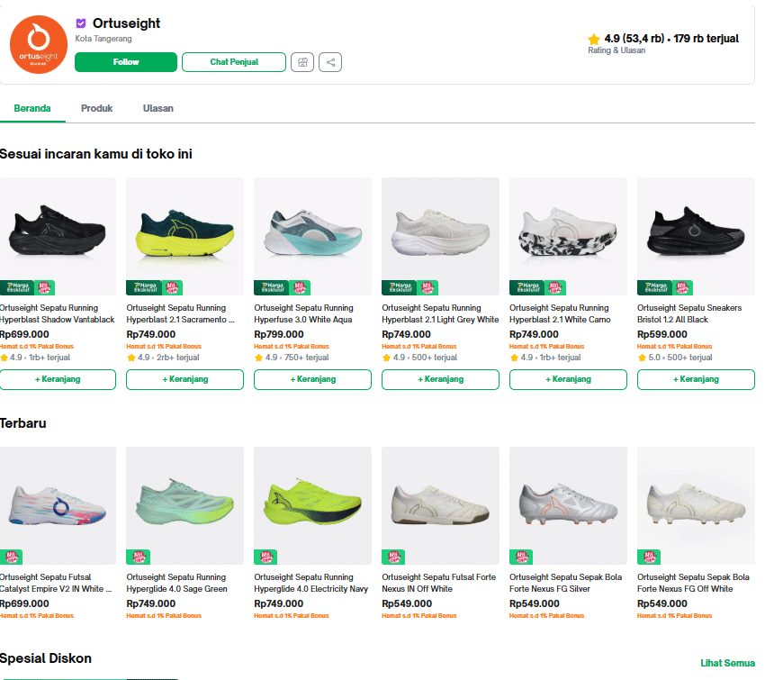Open Forte Nexus FG Silver boot image

pyautogui.click(x=569, y=506)
